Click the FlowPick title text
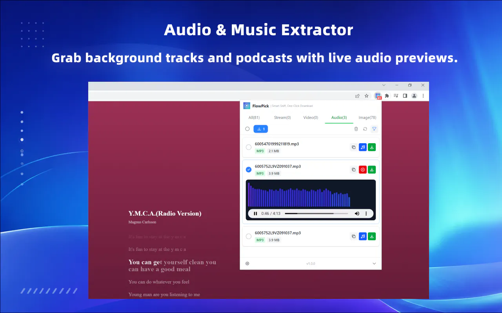Viewport: 502px width, 313px height. [x=260, y=106]
